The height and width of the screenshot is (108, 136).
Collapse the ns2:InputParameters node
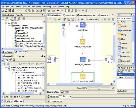(13, 73)
